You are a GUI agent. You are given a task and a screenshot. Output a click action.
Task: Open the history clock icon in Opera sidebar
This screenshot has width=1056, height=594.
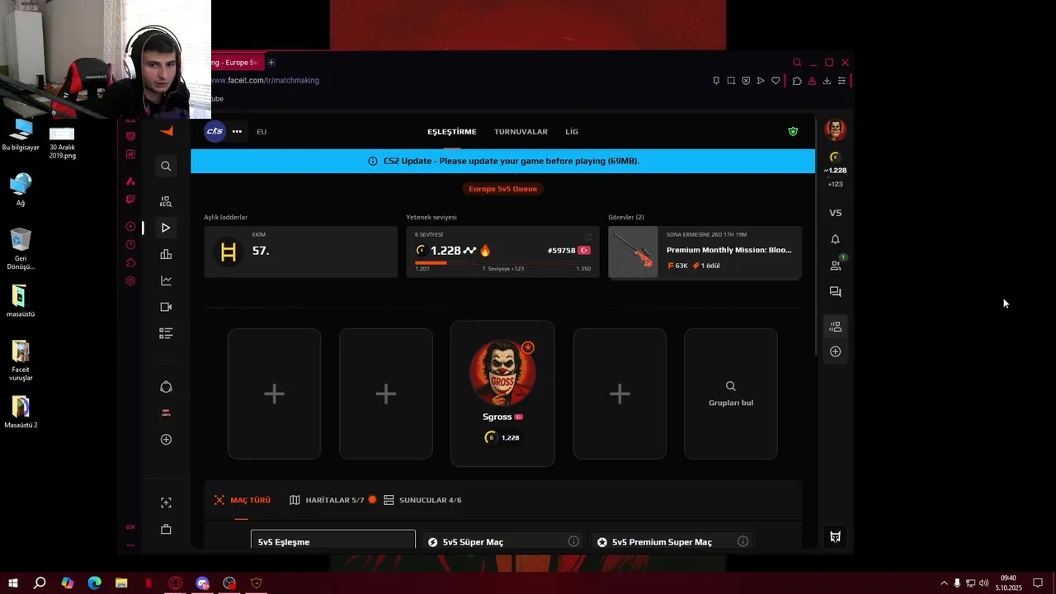point(130,244)
